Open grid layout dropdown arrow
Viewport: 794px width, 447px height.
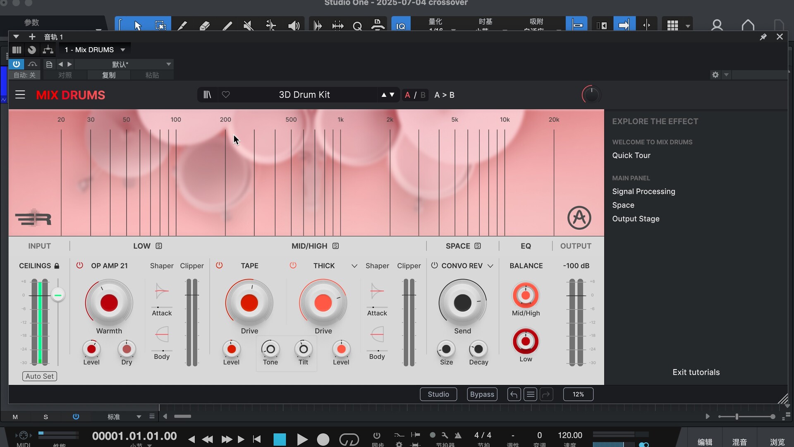click(688, 26)
